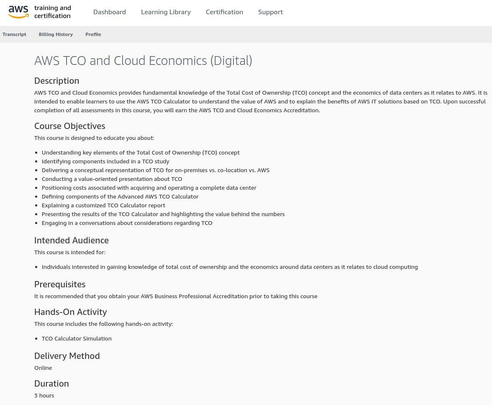Click bullet 'Individuals interested in gaining knowledge'
492x405 pixels.
point(230,267)
